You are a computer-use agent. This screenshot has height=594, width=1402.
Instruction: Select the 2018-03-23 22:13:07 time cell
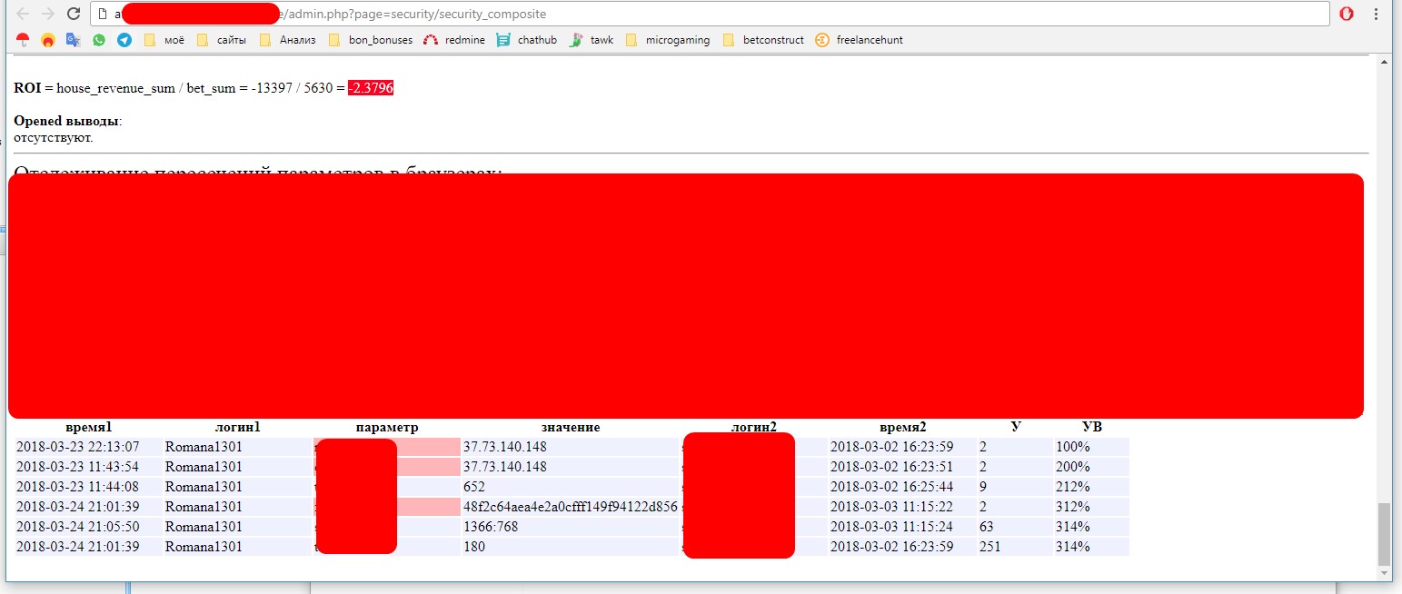tap(89, 447)
